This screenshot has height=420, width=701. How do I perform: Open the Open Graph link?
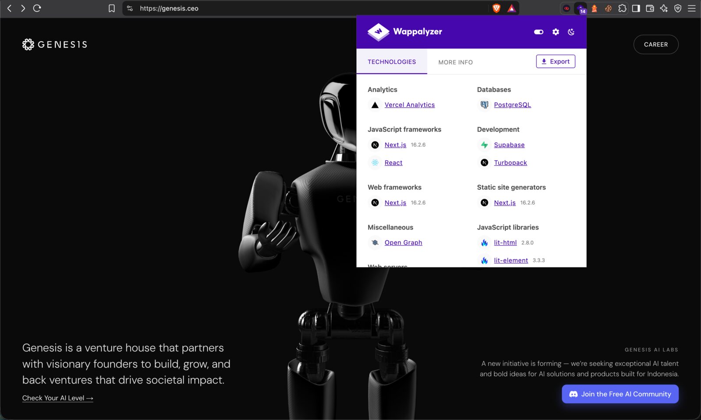tap(404, 243)
